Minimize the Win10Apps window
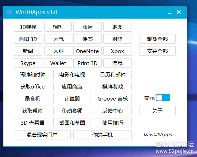Image resolution: width=197 pixels, height=157 pixels. [x=170, y=12]
